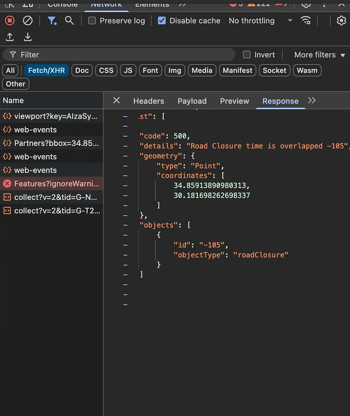Image resolution: width=350 pixels, height=416 pixels.
Task: Click the export HAR download icon
Action: click(28, 37)
